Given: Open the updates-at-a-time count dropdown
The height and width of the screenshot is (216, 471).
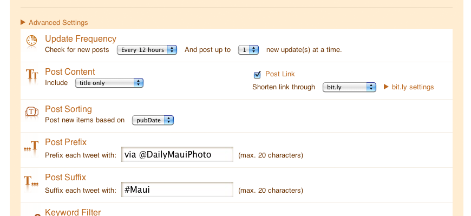Looking at the screenshot, I should point(248,50).
